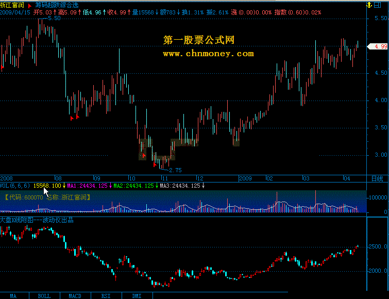This screenshot has height=299, width=389.
Task: Click the yellow anchor icon
Action: [x=369, y=5]
